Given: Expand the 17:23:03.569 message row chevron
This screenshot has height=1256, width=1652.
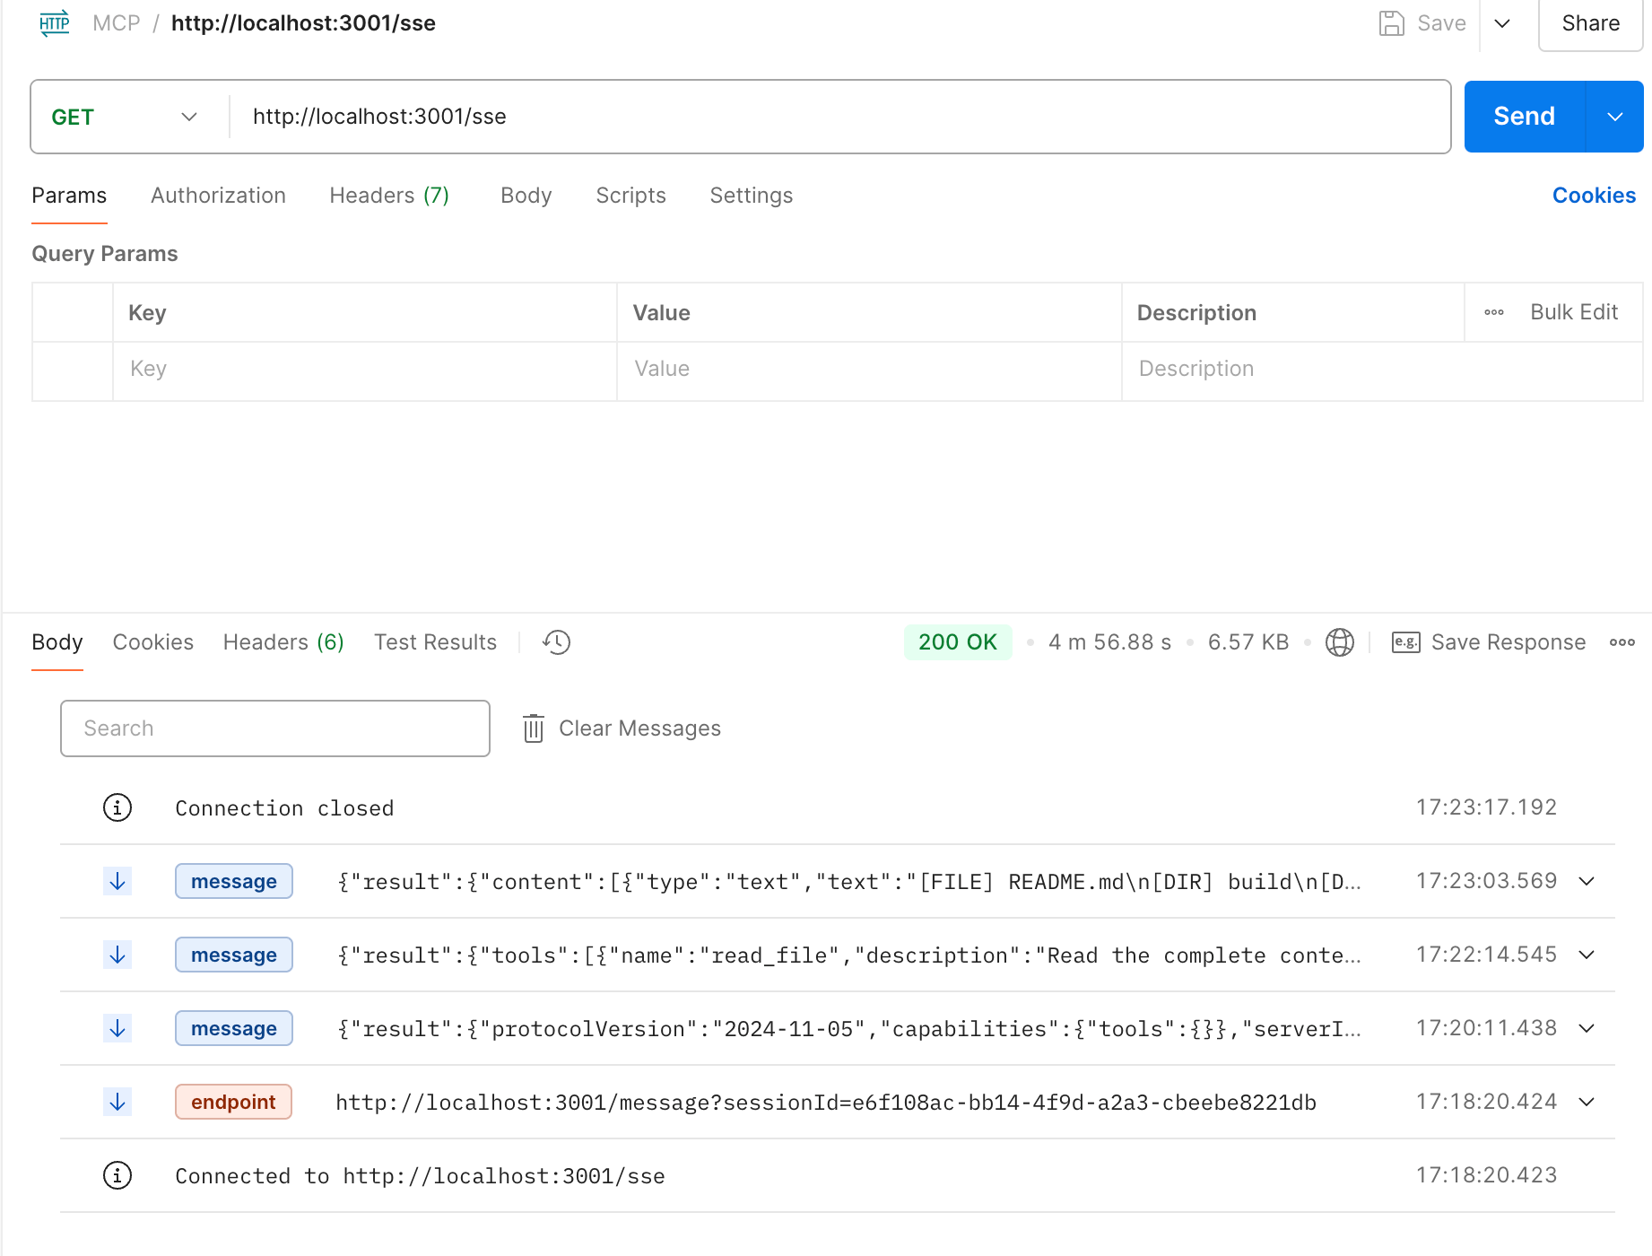Looking at the screenshot, I should (1587, 881).
